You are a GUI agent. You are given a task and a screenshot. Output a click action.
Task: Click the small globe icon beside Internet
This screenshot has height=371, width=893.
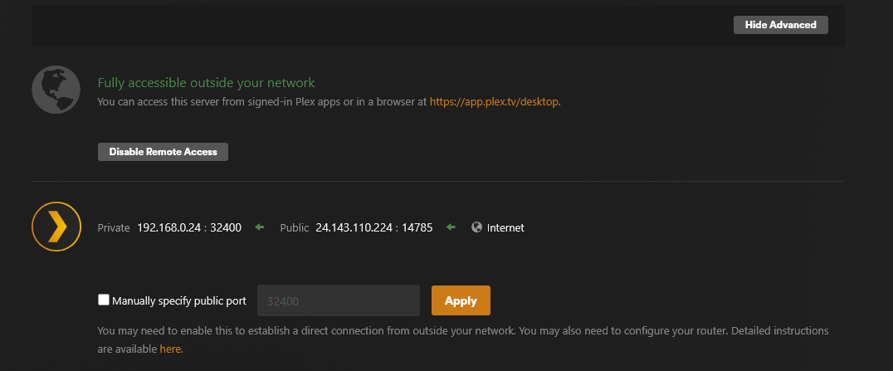pyautogui.click(x=476, y=227)
